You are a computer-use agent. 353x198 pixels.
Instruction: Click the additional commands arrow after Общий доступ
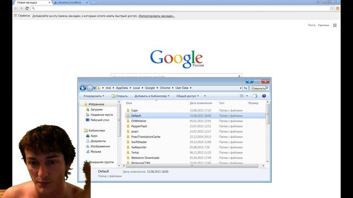pos(205,96)
